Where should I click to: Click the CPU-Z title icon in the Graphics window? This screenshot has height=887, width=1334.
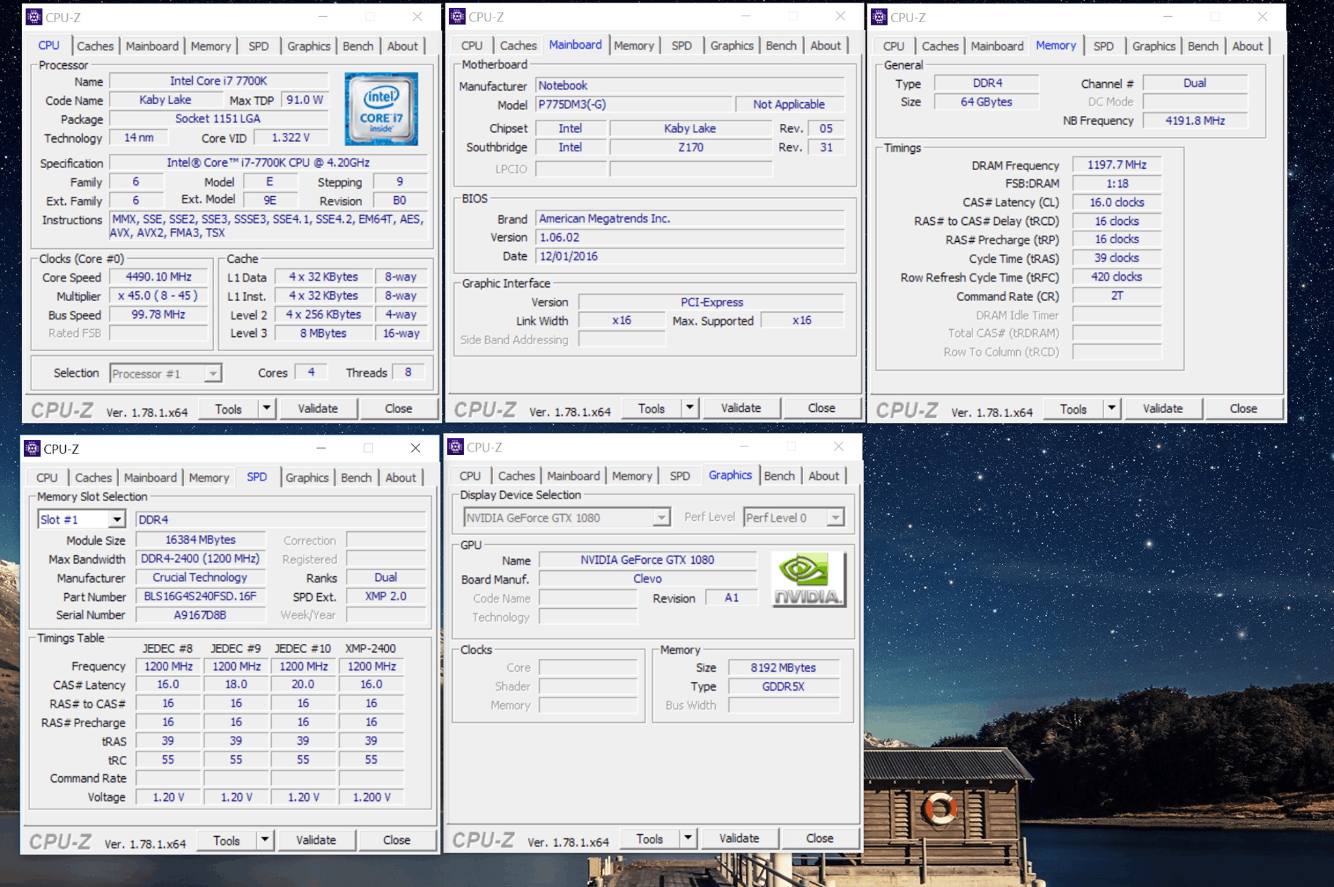coord(456,447)
